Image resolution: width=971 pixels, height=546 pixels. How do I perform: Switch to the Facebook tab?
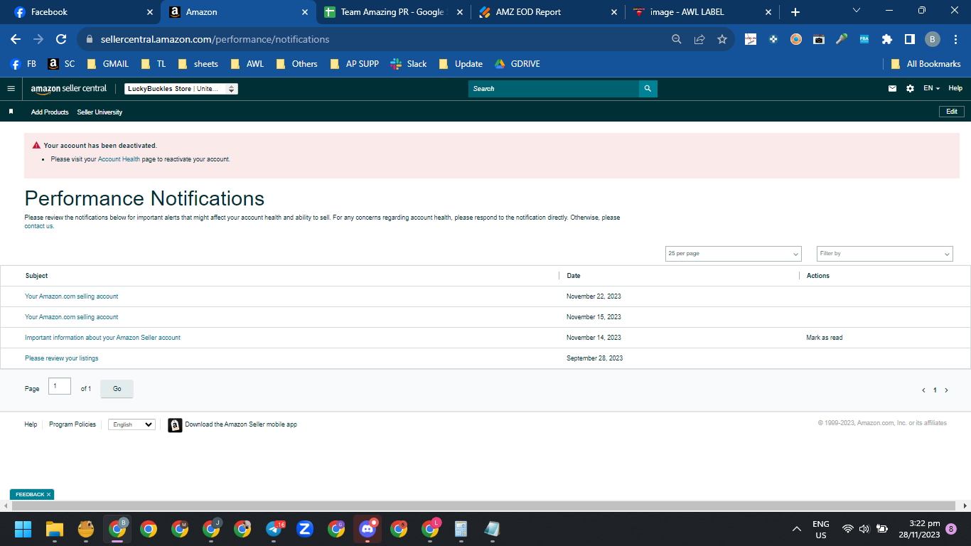point(81,12)
